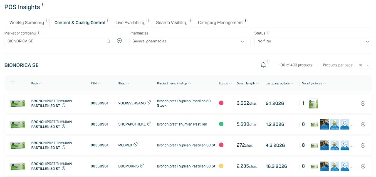Image resolution: width=376 pixels, height=177 pixels.
Task: Open the Status No filter dropdown
Action: pyautogui.click(x=314, y=42)
